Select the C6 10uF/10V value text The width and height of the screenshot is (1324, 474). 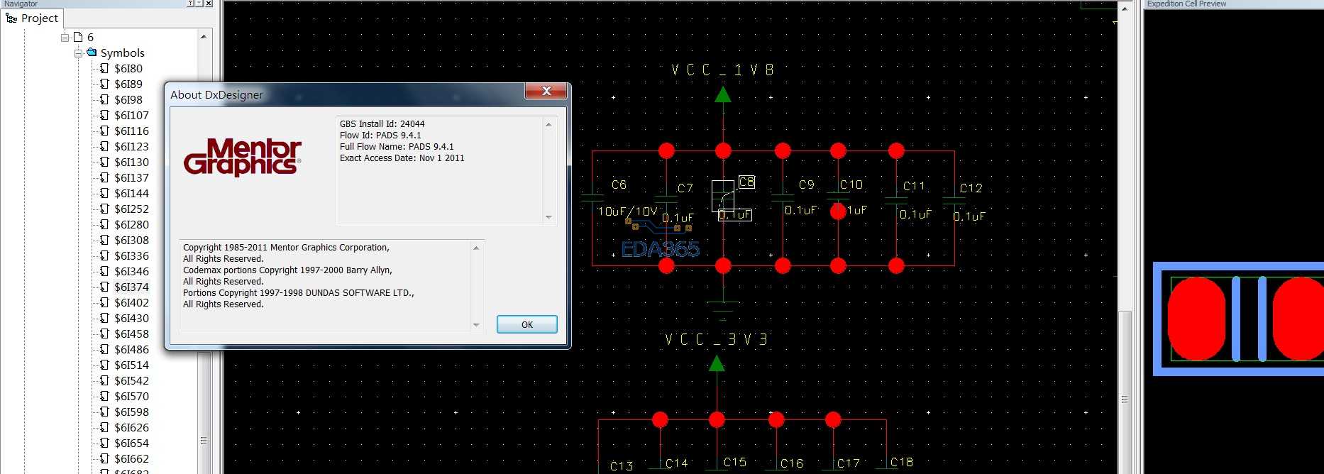pyautogui.click(x=628, y=211)
